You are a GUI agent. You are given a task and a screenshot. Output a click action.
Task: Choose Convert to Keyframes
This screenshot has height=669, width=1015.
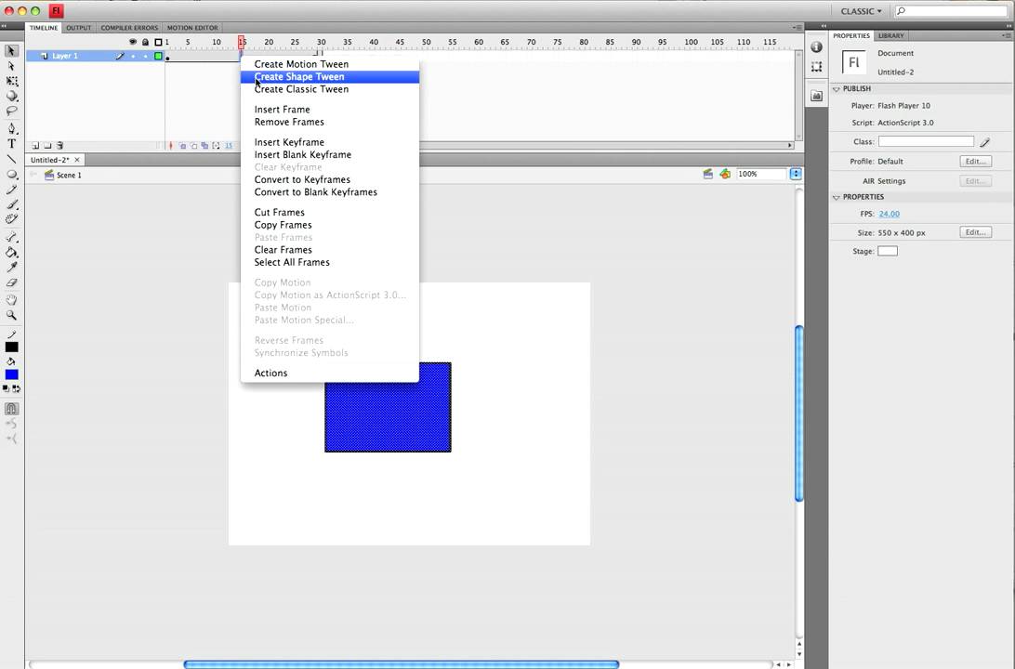tap(329, 180)
